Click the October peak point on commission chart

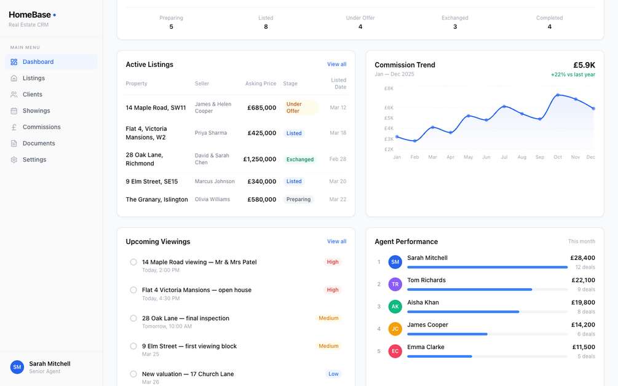(x=558, y=95)
